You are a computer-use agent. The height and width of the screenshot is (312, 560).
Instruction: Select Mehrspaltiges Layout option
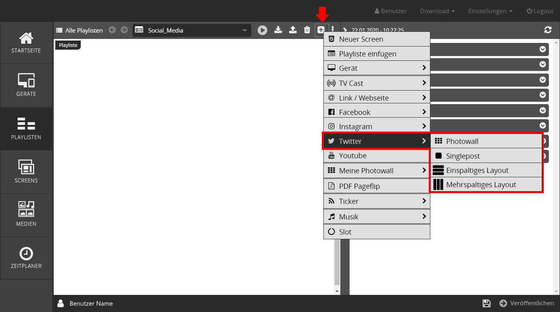click(x=486, y=184)
